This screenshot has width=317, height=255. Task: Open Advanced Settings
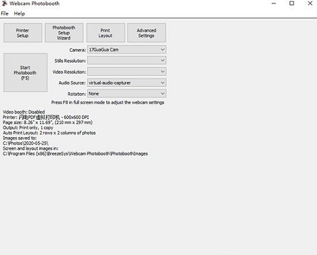point(146,33)
